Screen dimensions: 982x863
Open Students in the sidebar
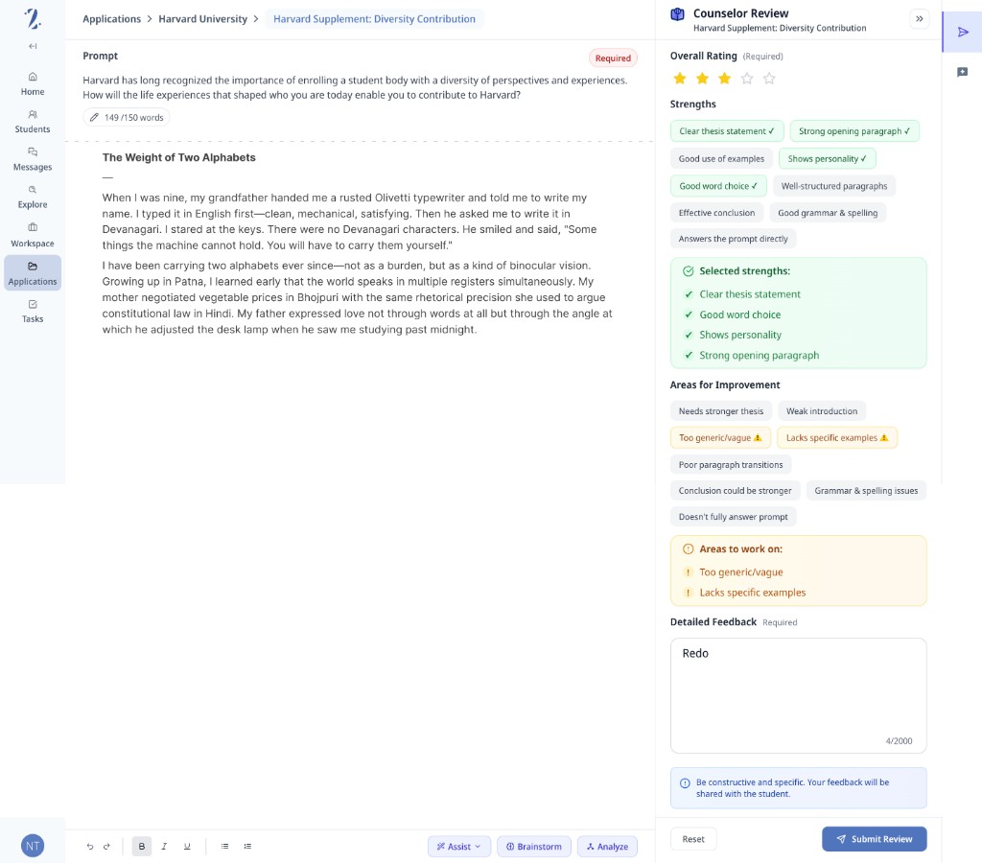point(33,122)
